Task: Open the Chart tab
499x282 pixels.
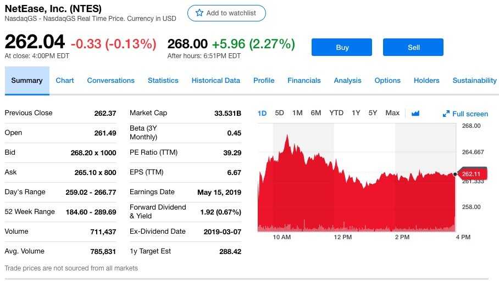Action: pos(65,81)
